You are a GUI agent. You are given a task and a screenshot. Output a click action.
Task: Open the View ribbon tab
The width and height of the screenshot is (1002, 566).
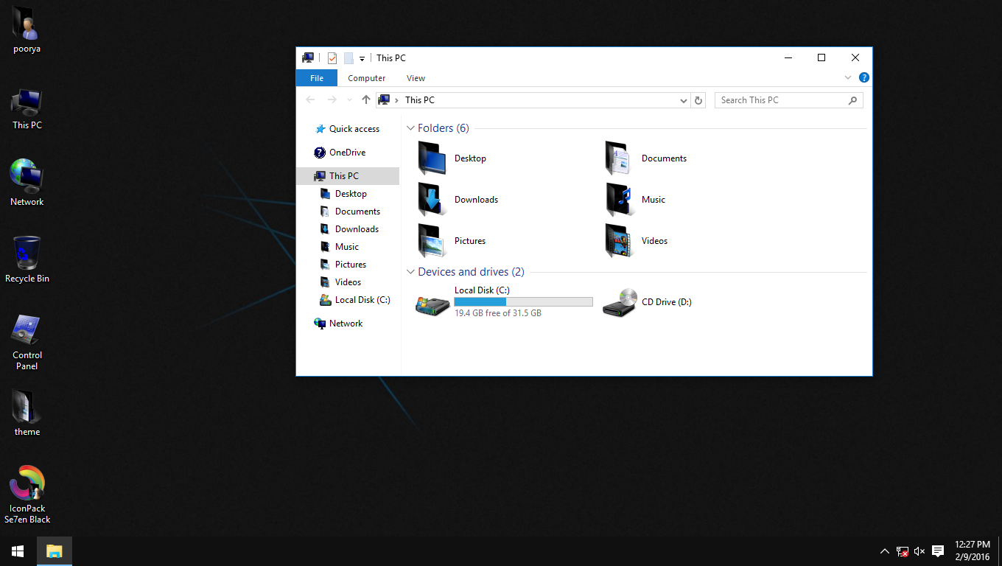(x=416, y=77)
